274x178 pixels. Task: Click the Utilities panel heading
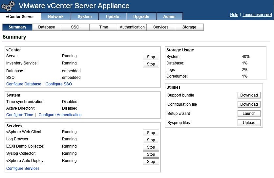174,87
